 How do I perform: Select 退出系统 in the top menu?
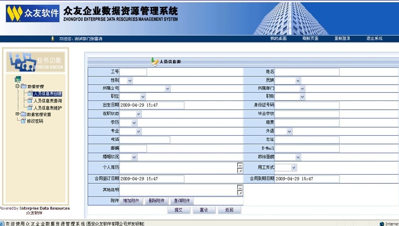tap(374, 39)
